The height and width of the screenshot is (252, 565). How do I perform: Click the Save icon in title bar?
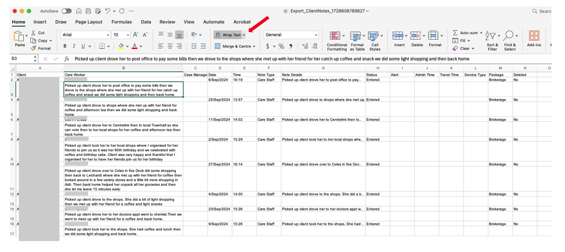[x=88, y=11]
